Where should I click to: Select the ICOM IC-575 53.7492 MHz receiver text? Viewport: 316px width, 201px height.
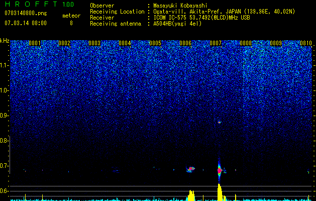click(x=201, y=18)
